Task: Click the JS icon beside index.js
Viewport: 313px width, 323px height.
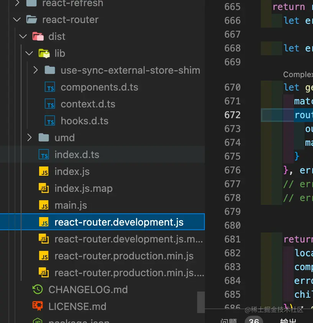Action: pyautogui.click(x=44, y=171)
